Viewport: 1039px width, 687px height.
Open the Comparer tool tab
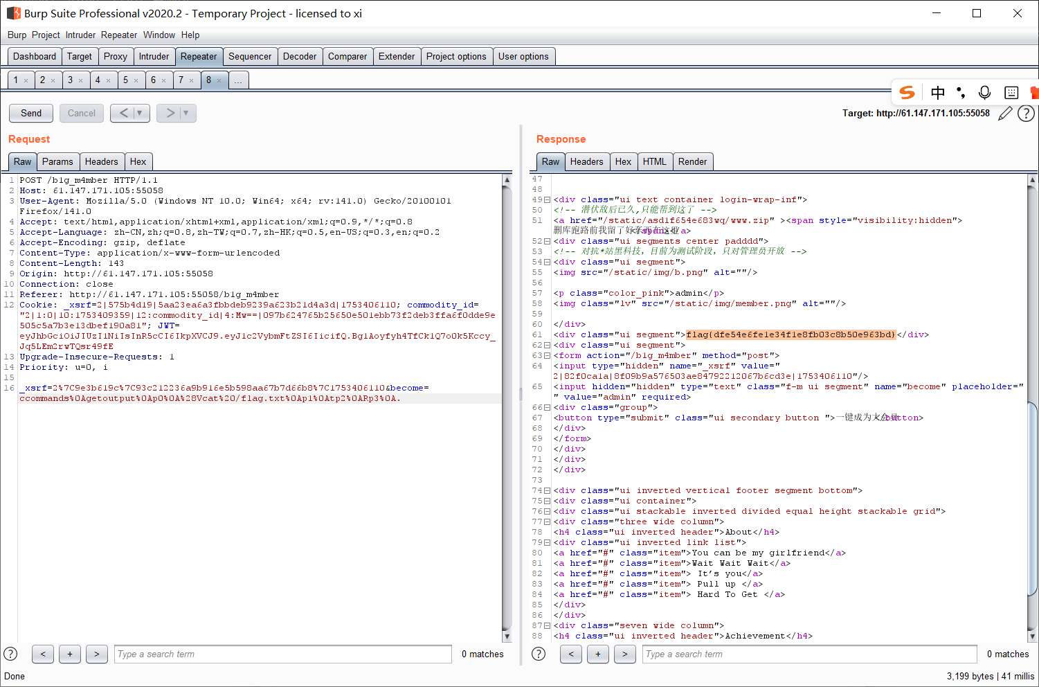(x=347, y=57)
